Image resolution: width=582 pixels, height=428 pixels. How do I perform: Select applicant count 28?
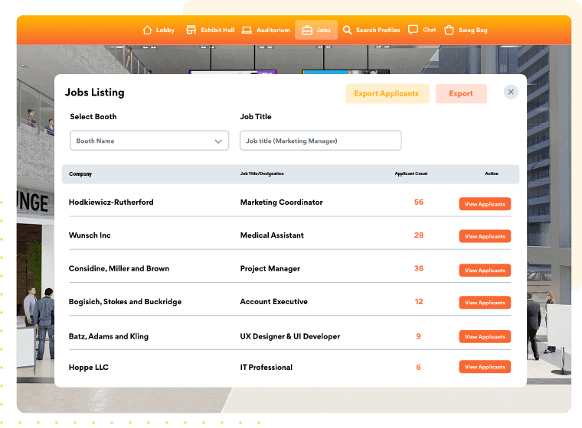419,235
